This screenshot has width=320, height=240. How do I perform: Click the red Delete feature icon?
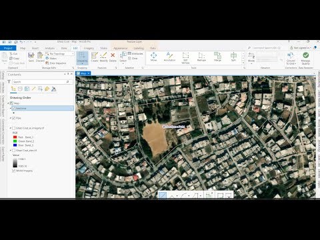tap(113, 55)
